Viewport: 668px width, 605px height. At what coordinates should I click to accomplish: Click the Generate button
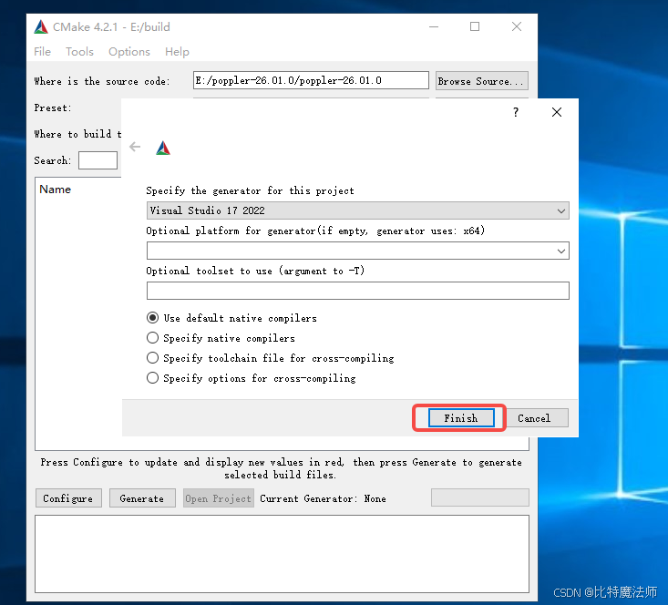(x=142, y=498)
